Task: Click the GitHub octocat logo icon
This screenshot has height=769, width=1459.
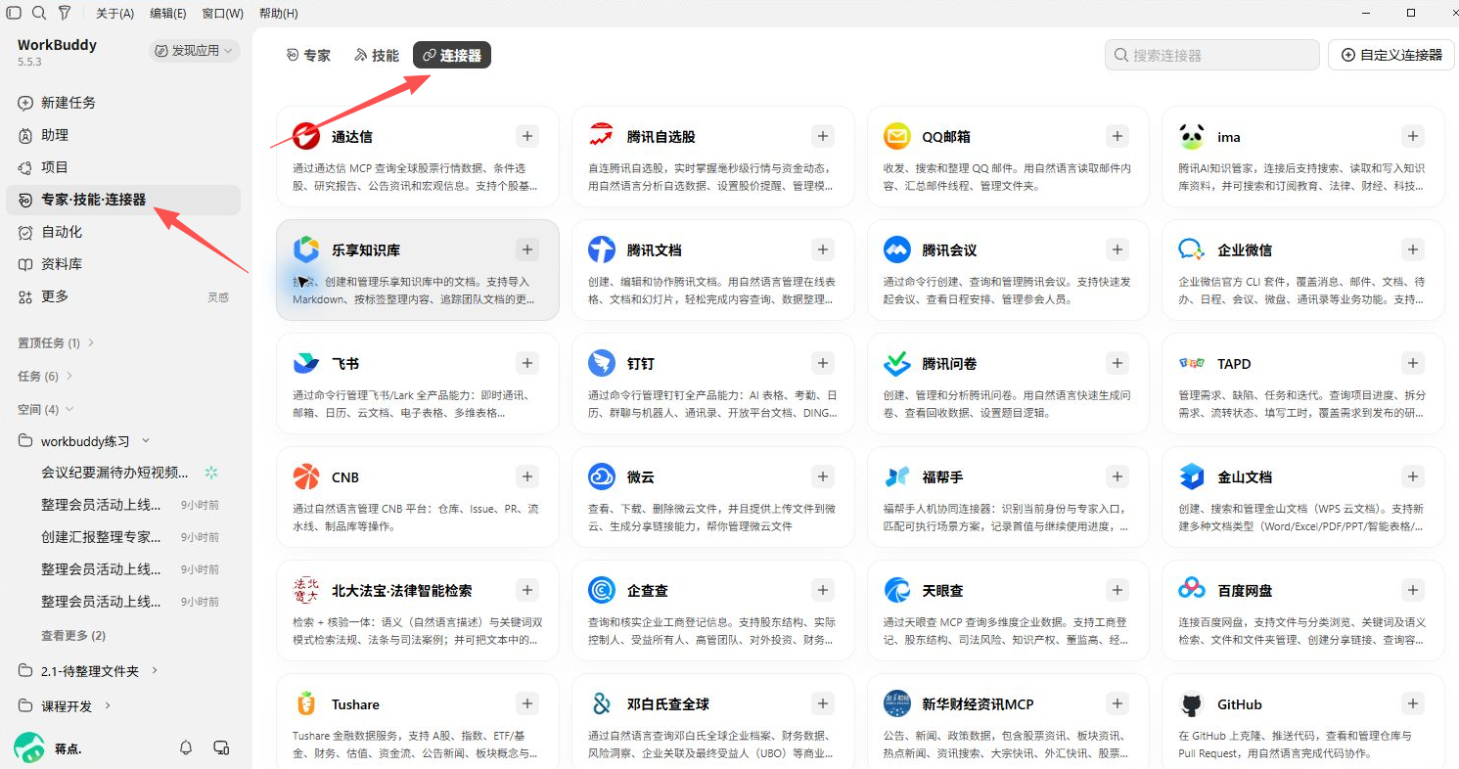Action: pos(1191,704)
